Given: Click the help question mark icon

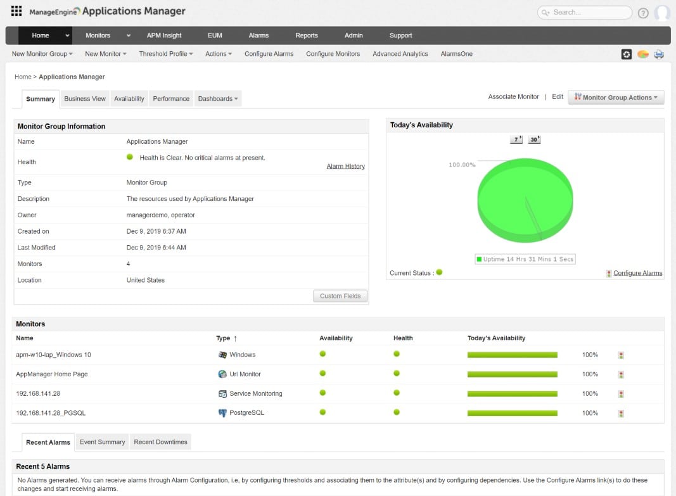Looking at the screenshot, I should pyautogui.click(x=643, y=13).
